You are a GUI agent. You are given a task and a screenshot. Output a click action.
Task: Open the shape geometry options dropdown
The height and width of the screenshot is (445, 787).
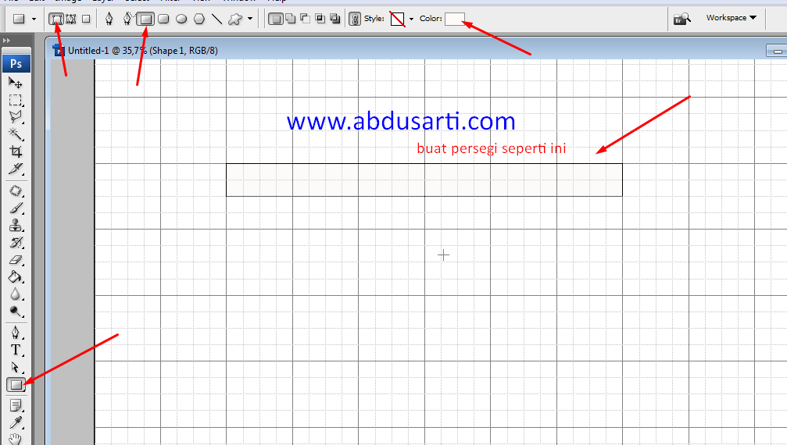tap(250, 19)
